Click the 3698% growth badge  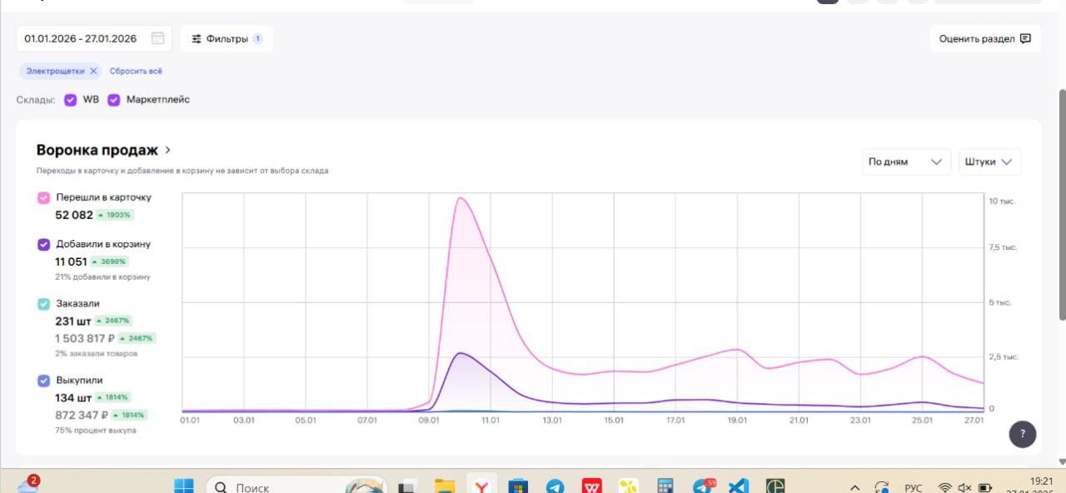coord(108,261)
